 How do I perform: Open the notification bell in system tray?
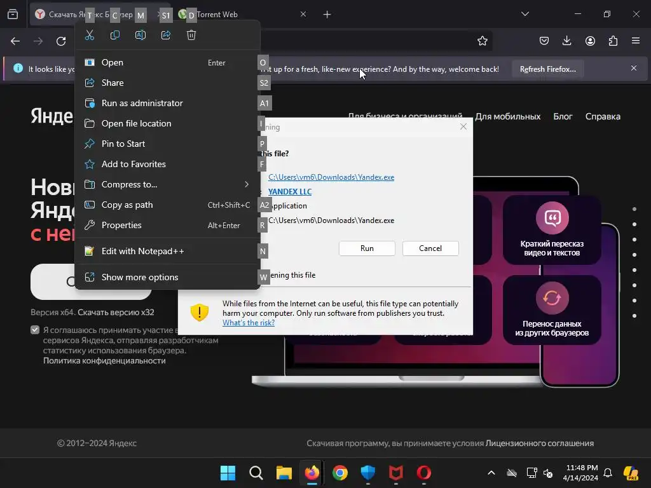point(608,473)
